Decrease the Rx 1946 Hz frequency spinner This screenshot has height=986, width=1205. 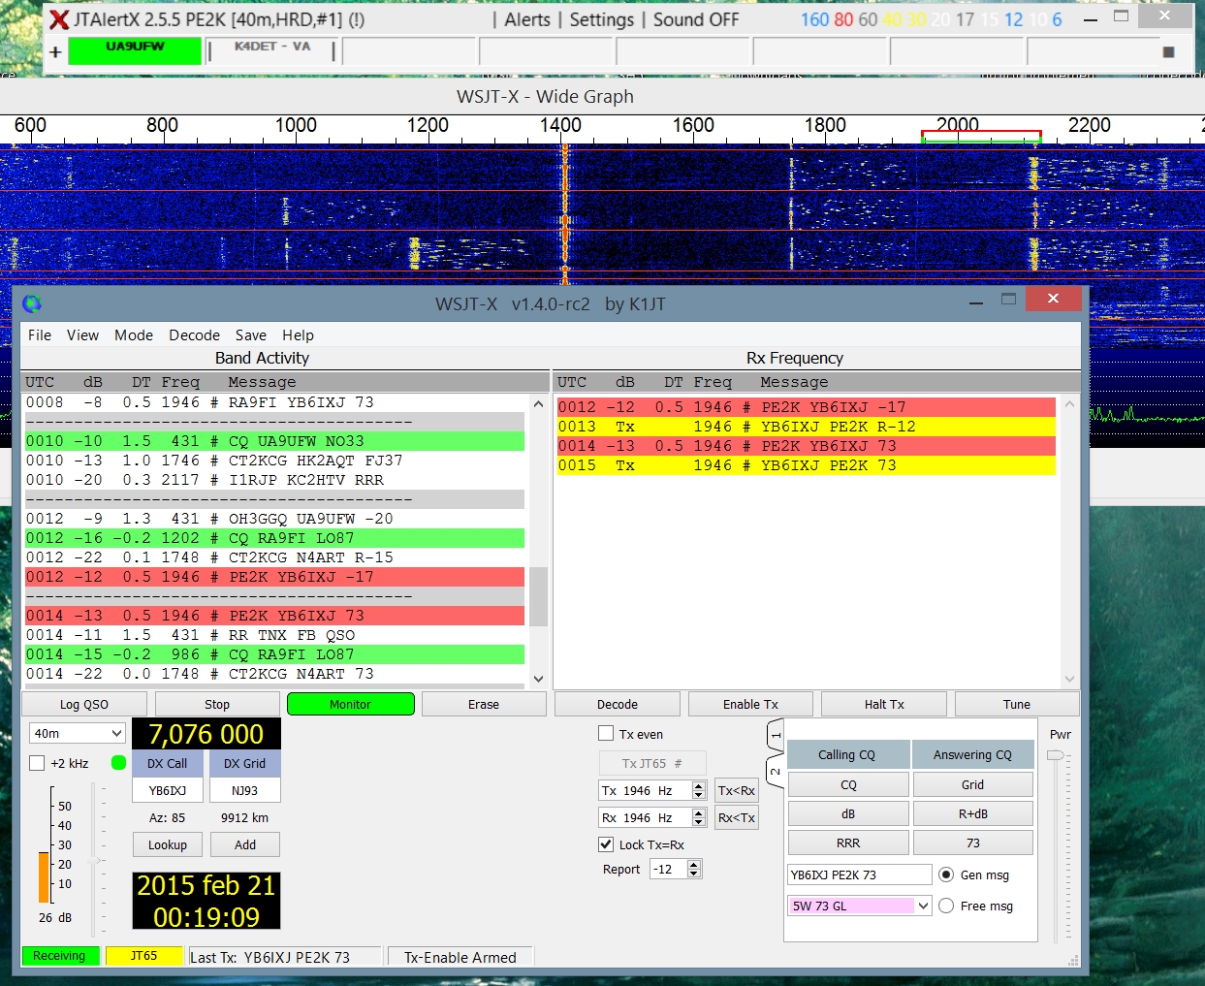tap(698, 822)
